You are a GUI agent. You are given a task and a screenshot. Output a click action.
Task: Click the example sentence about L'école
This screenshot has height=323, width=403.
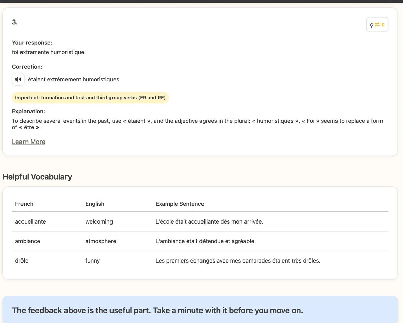pyautogui.click(x=210, y=221)
